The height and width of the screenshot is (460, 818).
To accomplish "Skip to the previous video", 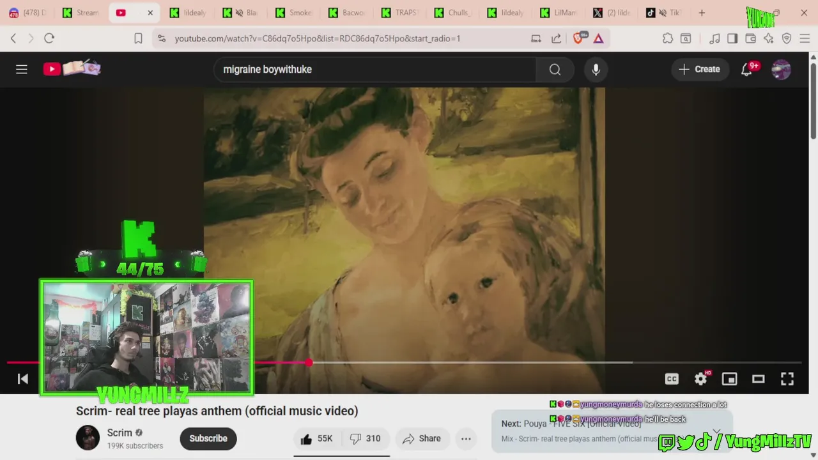I will 22,379.
